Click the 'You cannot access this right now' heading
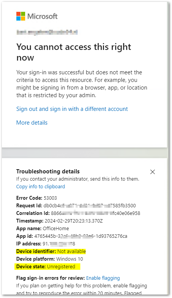The width and height of the screenshot is (172, 298). (74, 52)
